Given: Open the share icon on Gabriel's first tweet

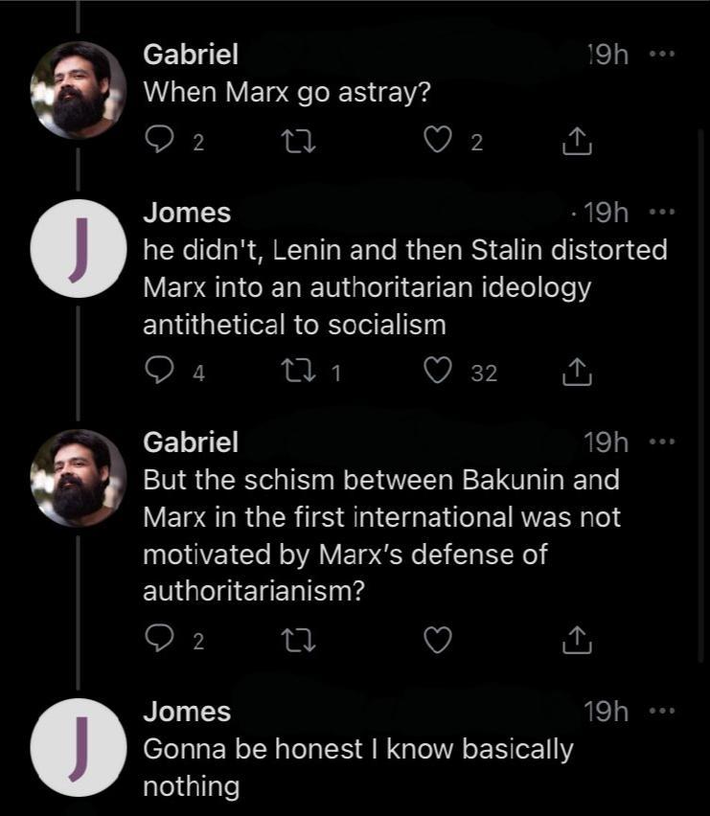Looking at the screenshot, I should click(575, 139).
